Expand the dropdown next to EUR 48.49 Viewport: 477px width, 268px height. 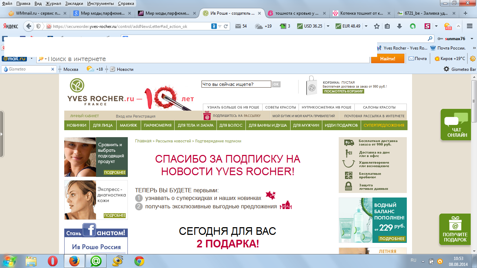pos(366,26)
